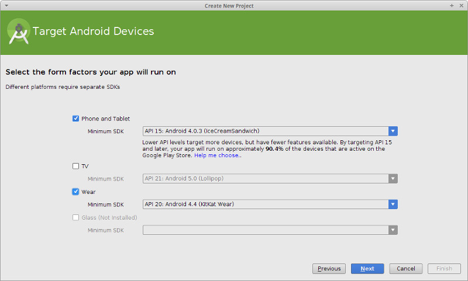Screen dimensions: 468x281
Task: Click the 'Create New Project' title bar
Action: [x=229, y=5]
